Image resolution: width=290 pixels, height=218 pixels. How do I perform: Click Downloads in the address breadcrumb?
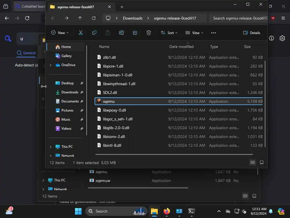pos(133,18)
